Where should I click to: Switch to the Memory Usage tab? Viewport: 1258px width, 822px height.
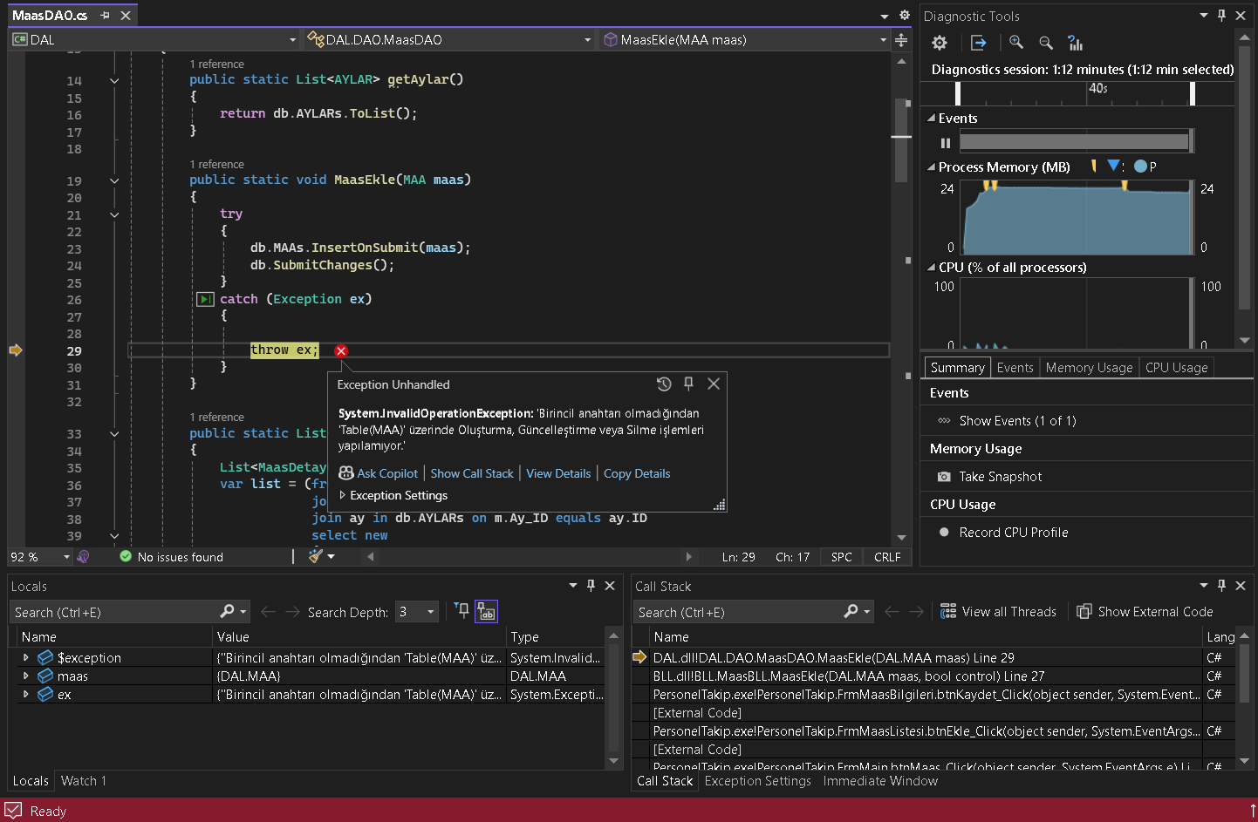tap(1089, 368)
